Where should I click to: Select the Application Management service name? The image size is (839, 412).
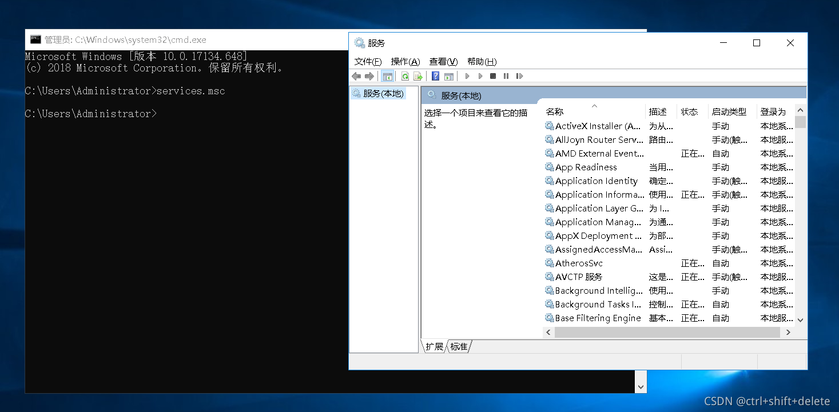598,222
